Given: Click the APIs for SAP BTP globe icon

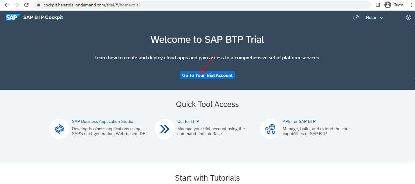Looking at the screenshot, I should click(x=270, y=129).
